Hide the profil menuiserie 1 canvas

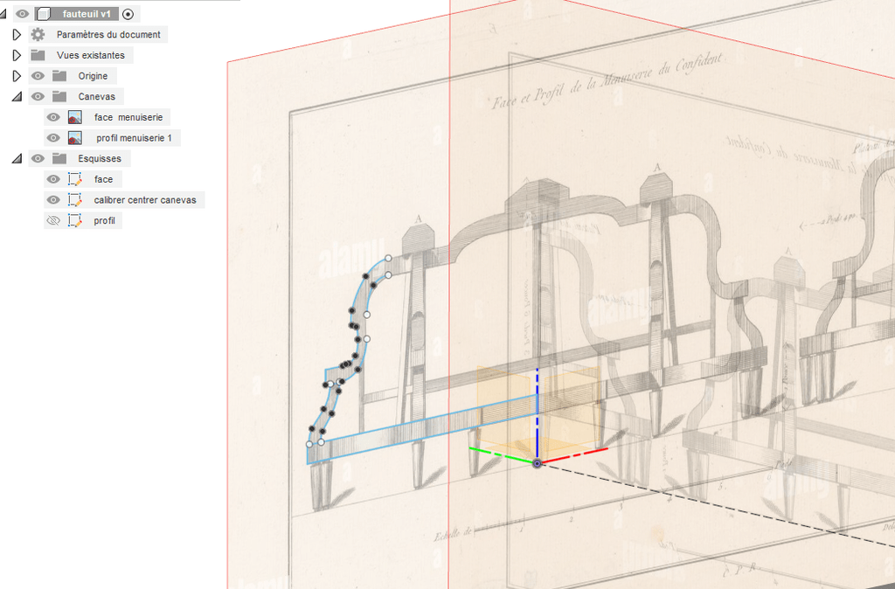click(x=53, y=138)
